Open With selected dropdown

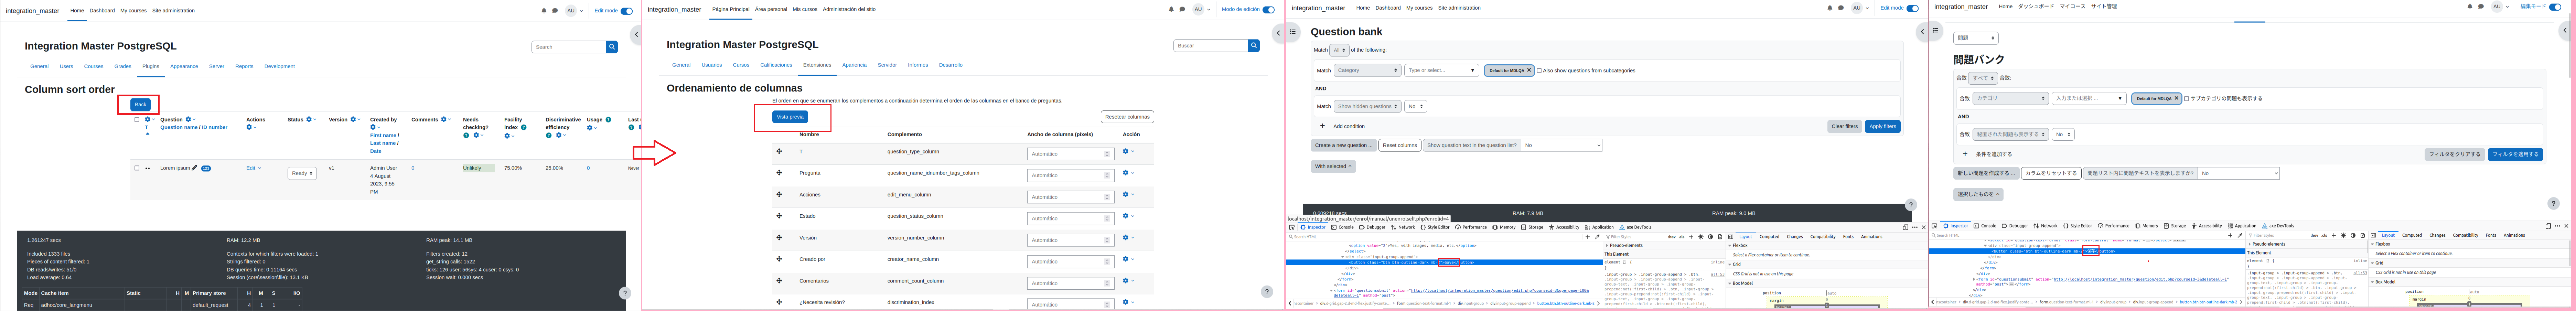(1333, 167)
